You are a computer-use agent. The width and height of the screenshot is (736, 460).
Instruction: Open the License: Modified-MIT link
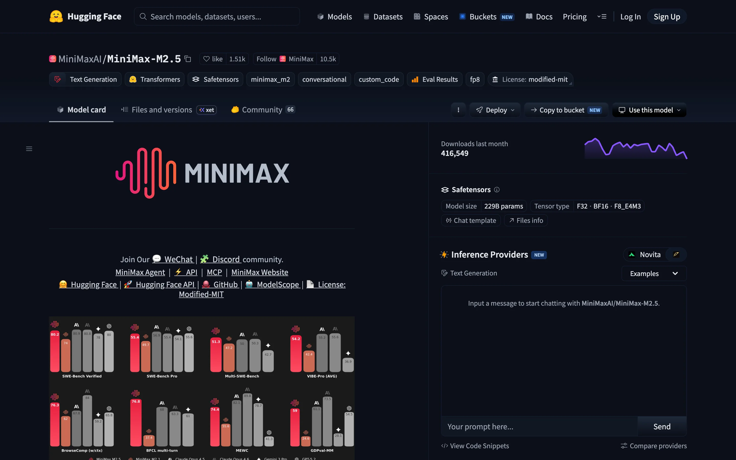326,284
